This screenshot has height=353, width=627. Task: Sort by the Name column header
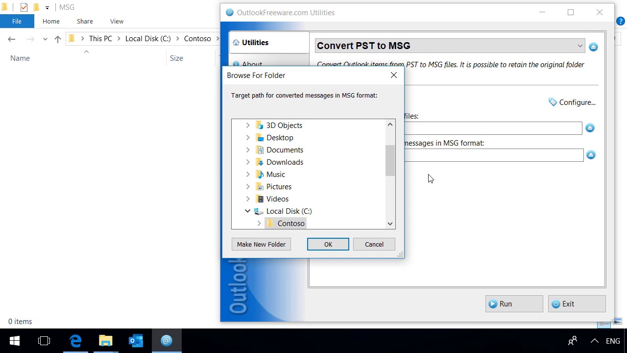coord(20,58)
